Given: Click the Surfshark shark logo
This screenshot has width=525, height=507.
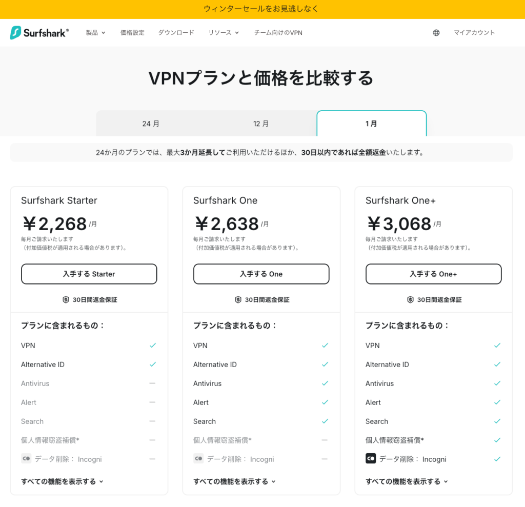Looking at the screenshot, I should (15, 32).
